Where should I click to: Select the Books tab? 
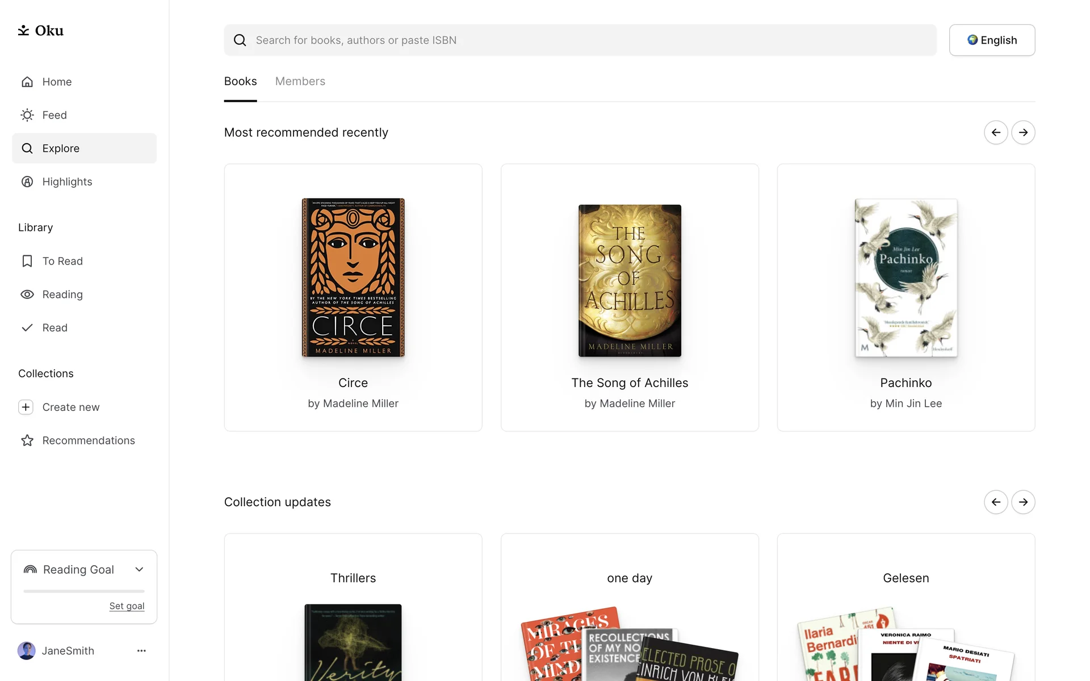point(241,81)
